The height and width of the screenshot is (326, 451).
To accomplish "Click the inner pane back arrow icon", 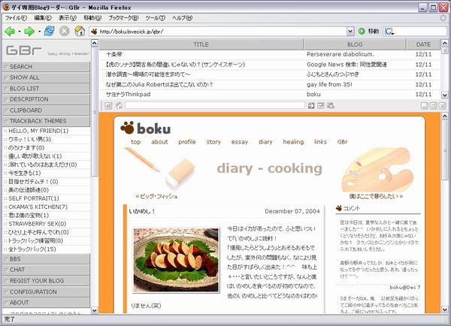I will 108,106.
